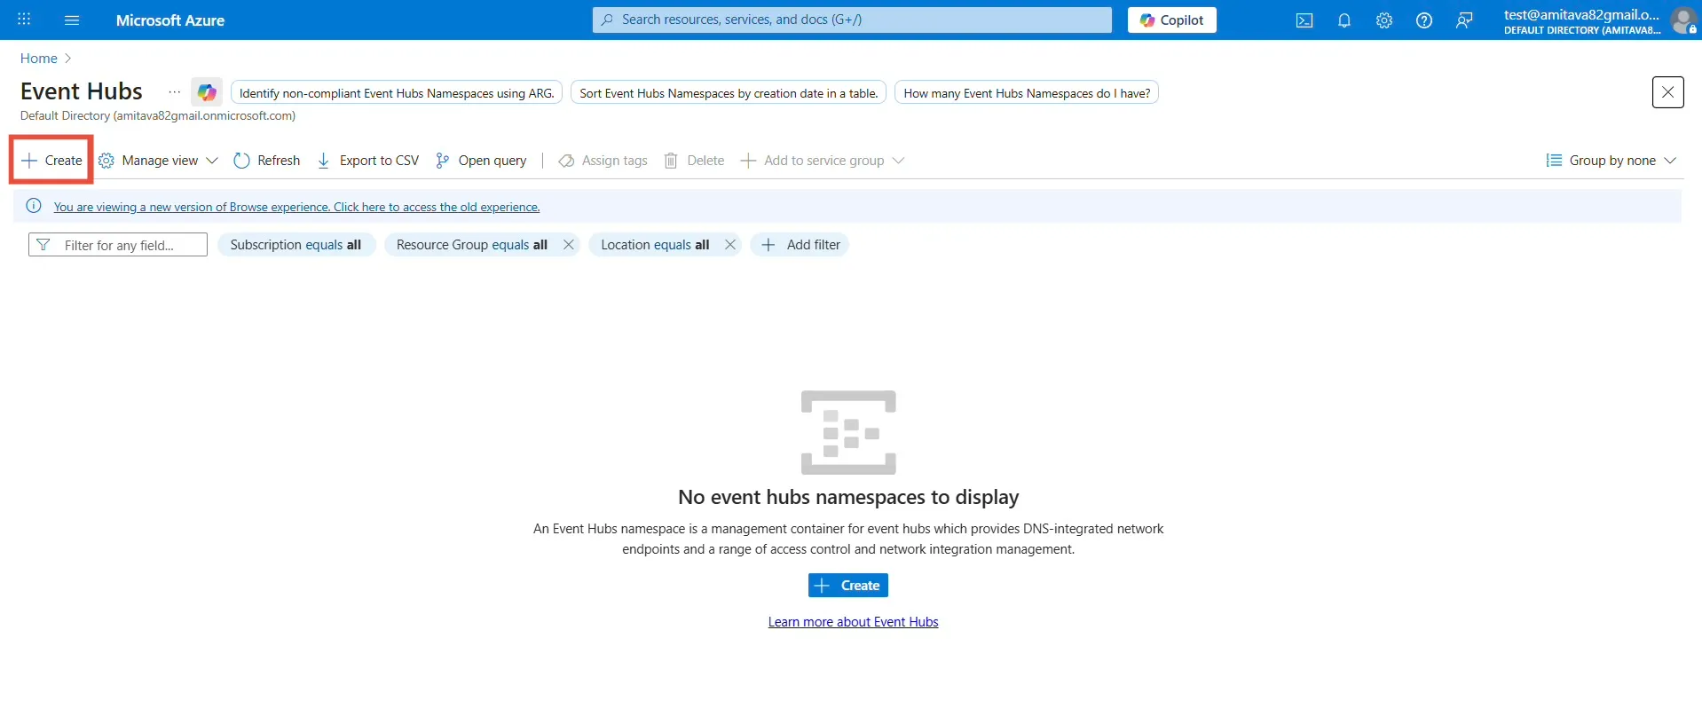Click the Delete toolbar button
Screen dimensions: 1702x701
695,161
